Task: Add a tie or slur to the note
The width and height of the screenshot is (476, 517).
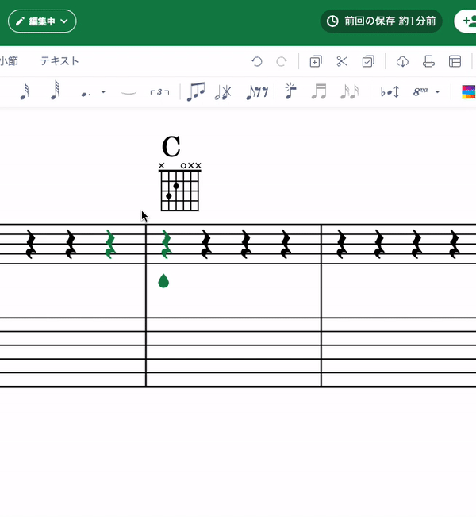Action: pyautogui.click(x=129, y=93)
